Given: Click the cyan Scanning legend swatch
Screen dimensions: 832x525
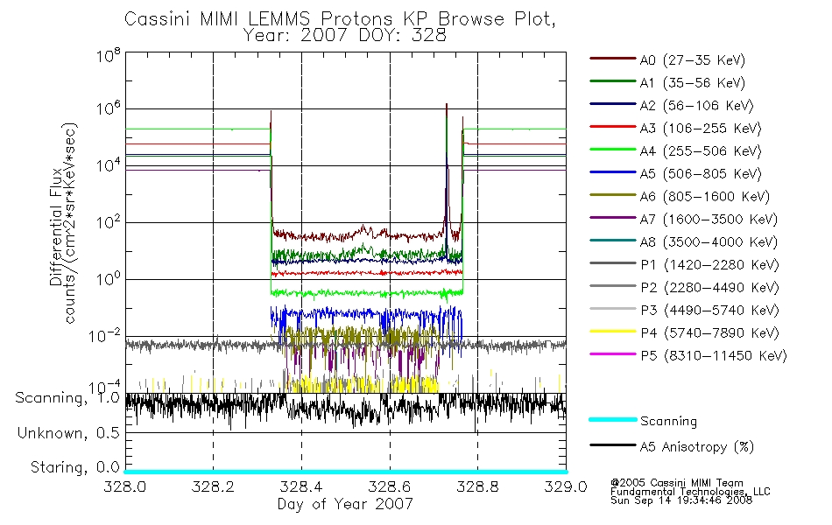Looking at the screenshot, I should click(612, 419).
